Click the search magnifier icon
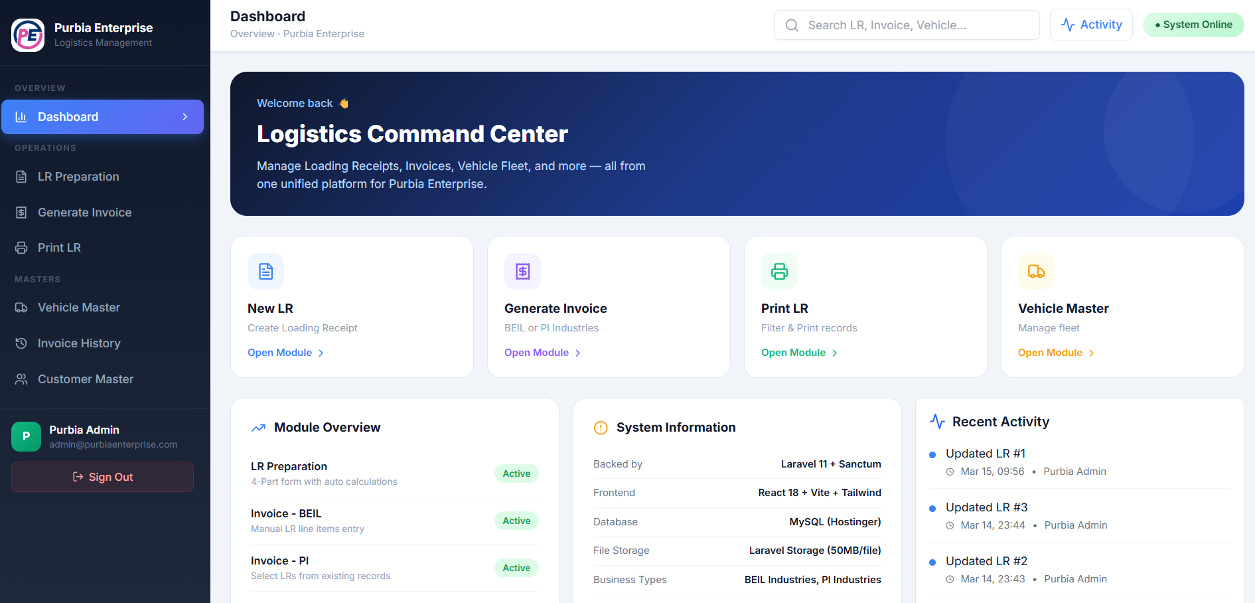Screen dimensions: 1255x603 (x=792, y=25)
